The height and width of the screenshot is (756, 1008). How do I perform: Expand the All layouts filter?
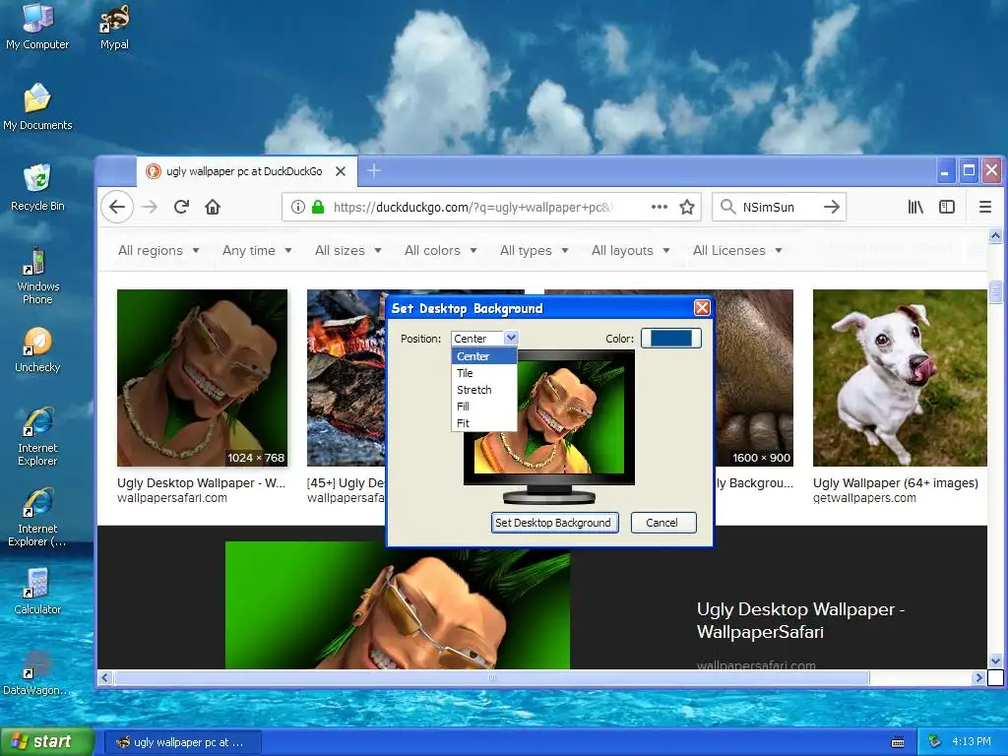click(631, 251)
